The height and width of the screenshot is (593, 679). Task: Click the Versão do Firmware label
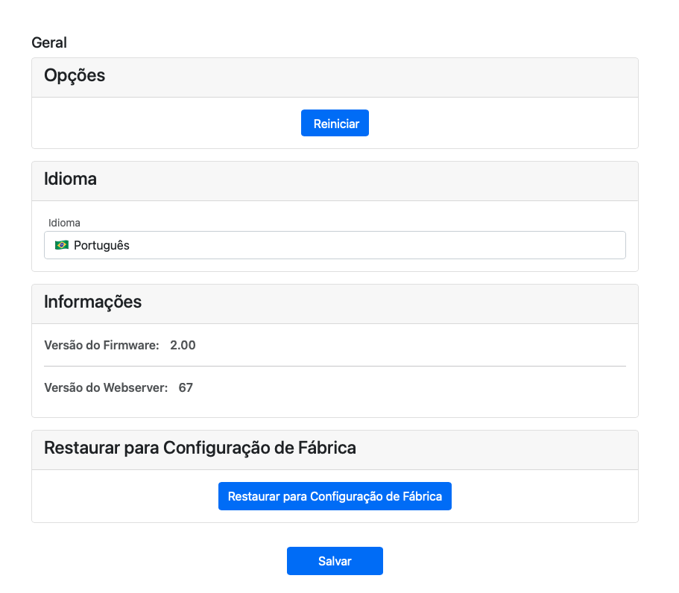pos(101,345)
